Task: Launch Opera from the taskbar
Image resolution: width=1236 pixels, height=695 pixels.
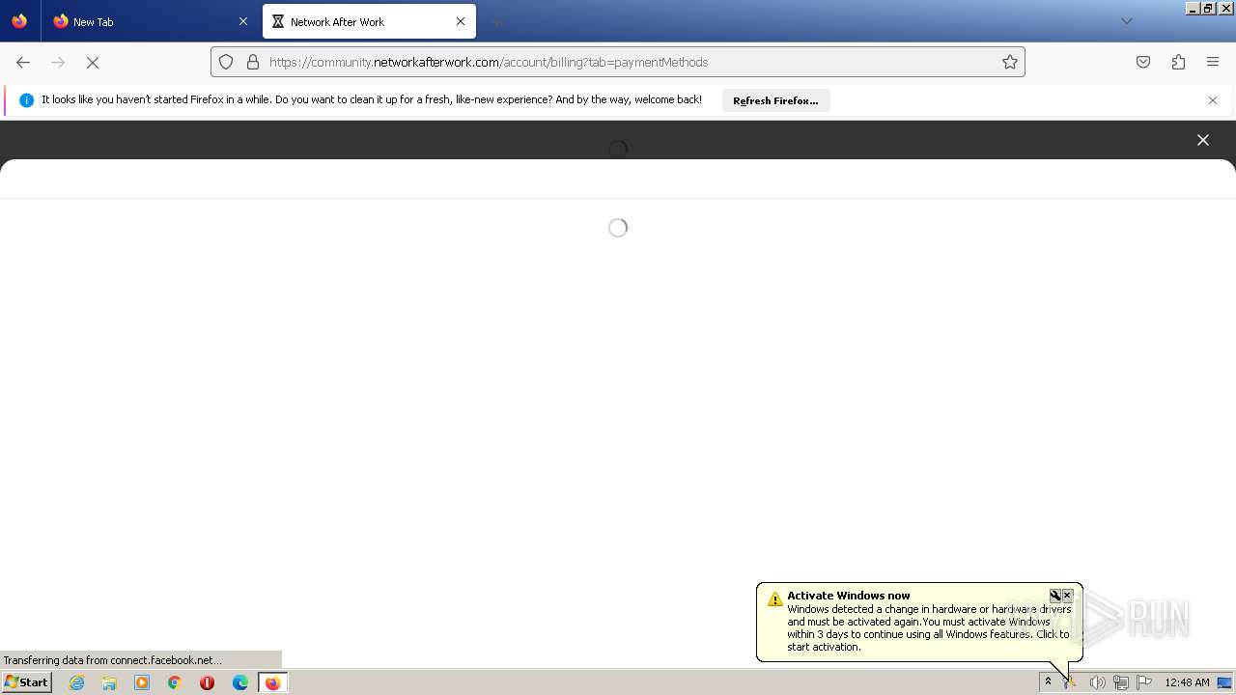Action: pyautogui.click(x=207, y=682)
